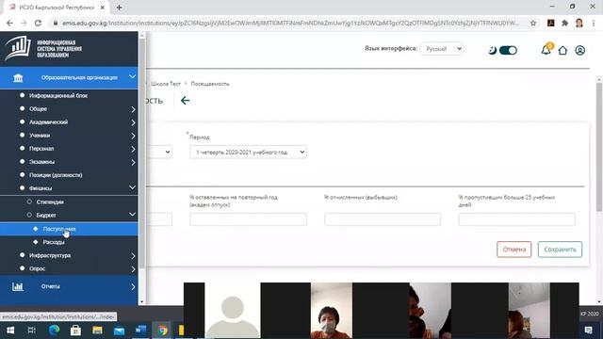Viewport: 603px width, 339px height.
Task: Launch Microsoft Edge from taskbar
Action: point(54,331)
